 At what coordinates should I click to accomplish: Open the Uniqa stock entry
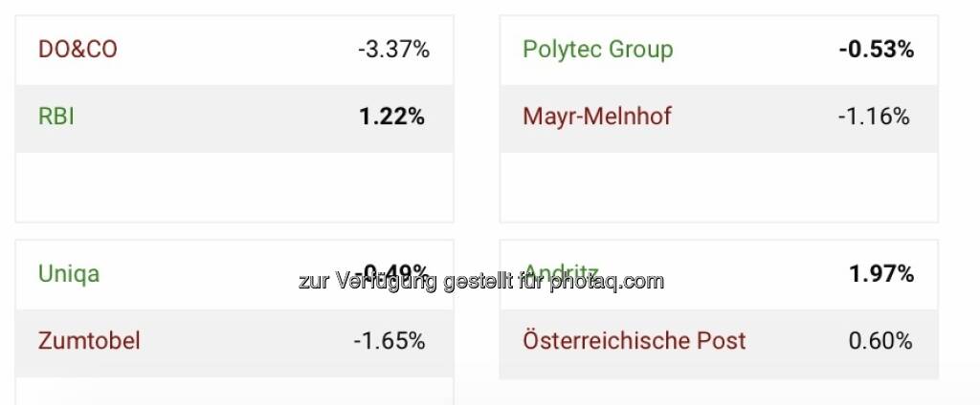(69, 274)
